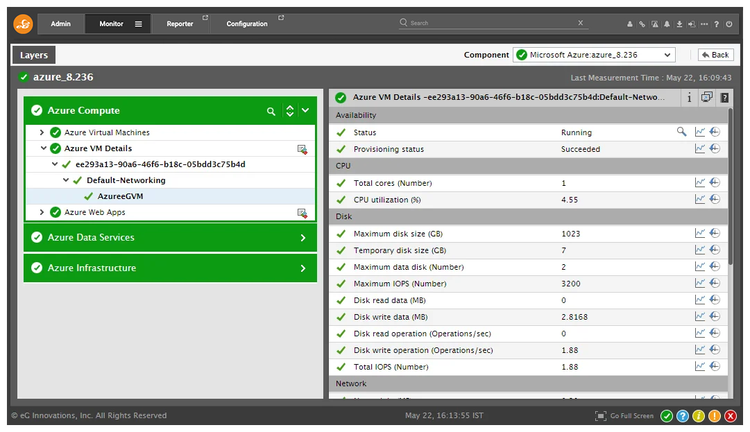Click the help icon in Azure VM Details header
Viewport: 750px width, 432px height.
tap(725, 98)
